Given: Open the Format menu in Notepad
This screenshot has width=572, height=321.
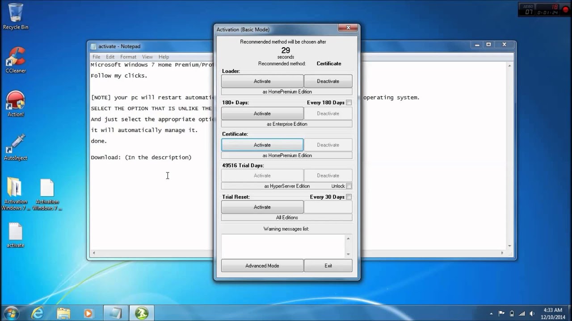Looking at the screenshot, I should 128,57.
